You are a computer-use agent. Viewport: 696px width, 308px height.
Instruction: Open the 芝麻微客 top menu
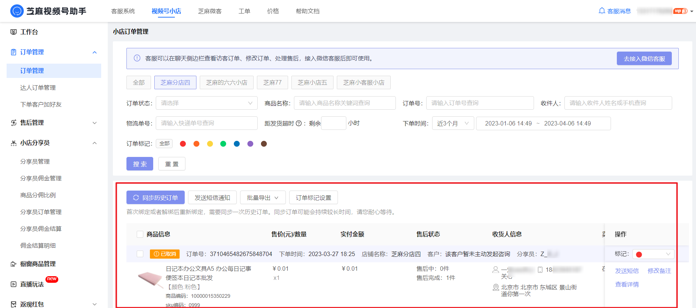(210, 11)
